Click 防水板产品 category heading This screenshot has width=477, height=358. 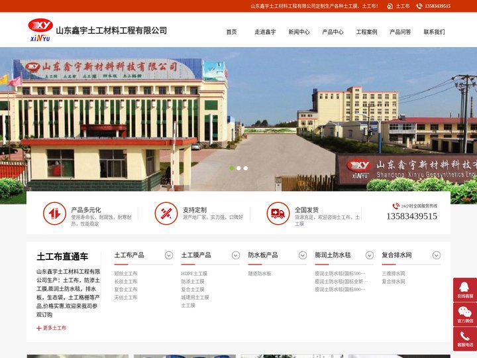click(x=263, y=255)
